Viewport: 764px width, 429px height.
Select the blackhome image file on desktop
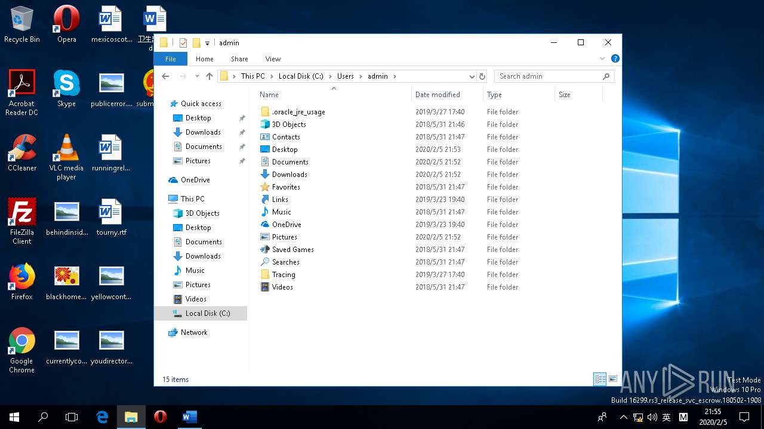66,282
